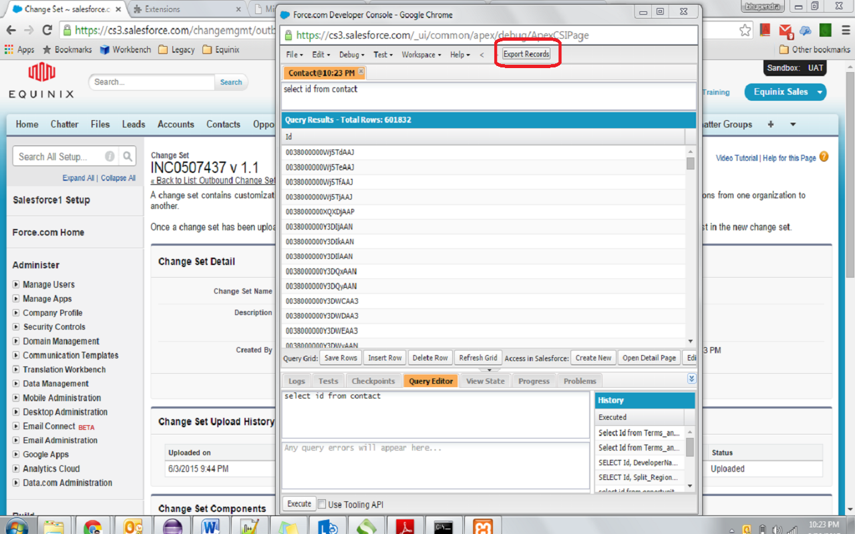The height and width of the screenshot is (534, 855).
Task: Open the Test menu in Developer Console
Action: coord(383,55)
